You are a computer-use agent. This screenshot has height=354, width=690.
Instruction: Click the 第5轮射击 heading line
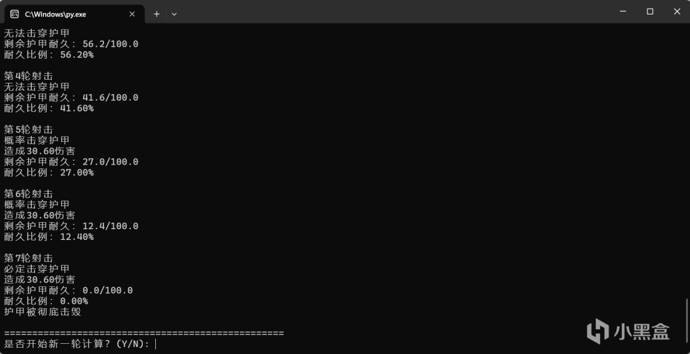(x=29, y=130)
